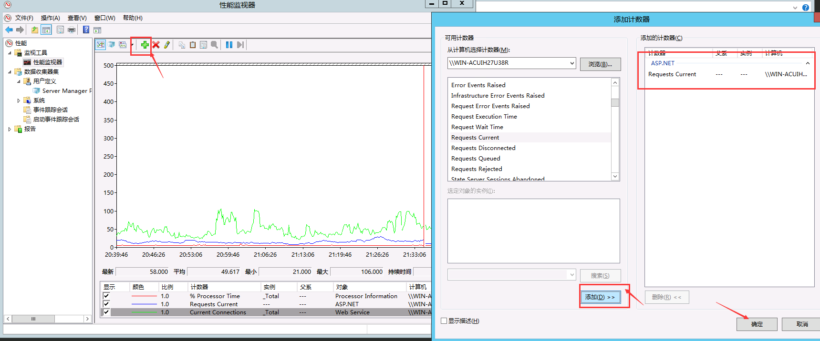The height and width of the screenshot is (341, 820).
Task: Open the 查看(V) menu
Action: click(x=77, y=18)
